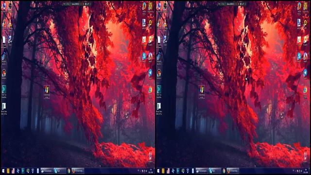Select the Skype desktop shortcut on the right-hand desktop
The height and width of the screenshot is (175, 311).
tap(299, 57)
